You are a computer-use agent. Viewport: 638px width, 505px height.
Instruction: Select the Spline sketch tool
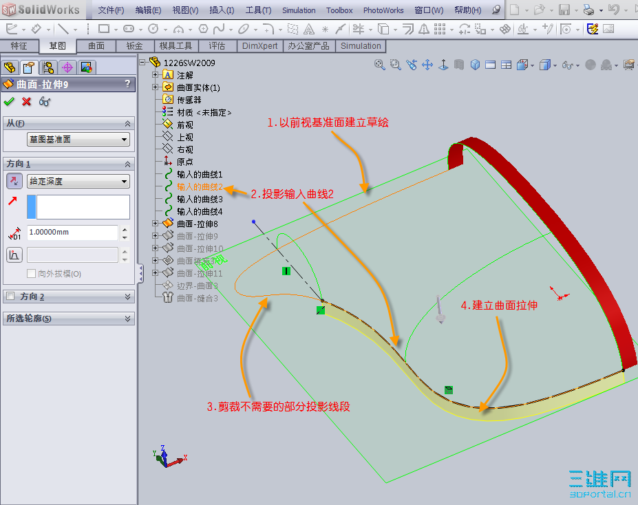click(219, 29)
